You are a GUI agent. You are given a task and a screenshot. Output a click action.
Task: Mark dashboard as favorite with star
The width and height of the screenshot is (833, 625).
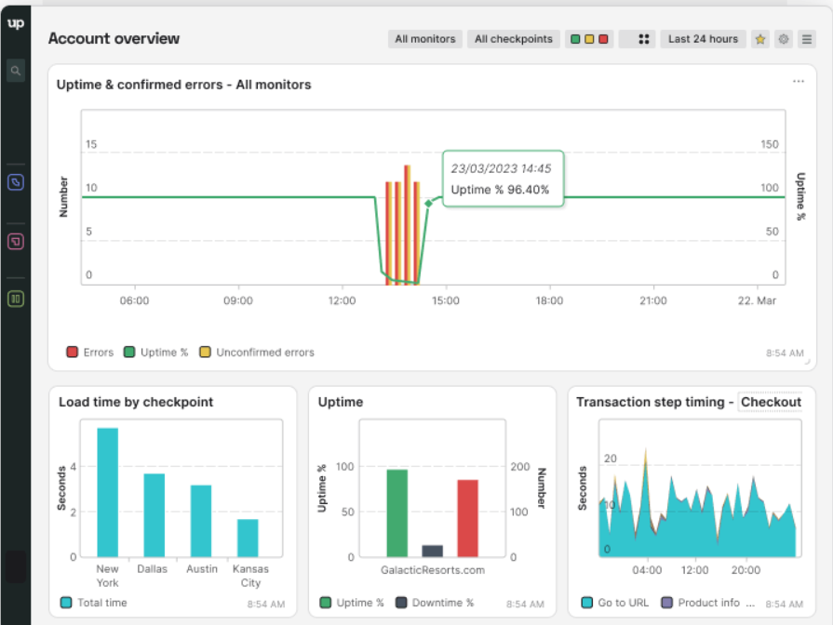tap(759, 39)
